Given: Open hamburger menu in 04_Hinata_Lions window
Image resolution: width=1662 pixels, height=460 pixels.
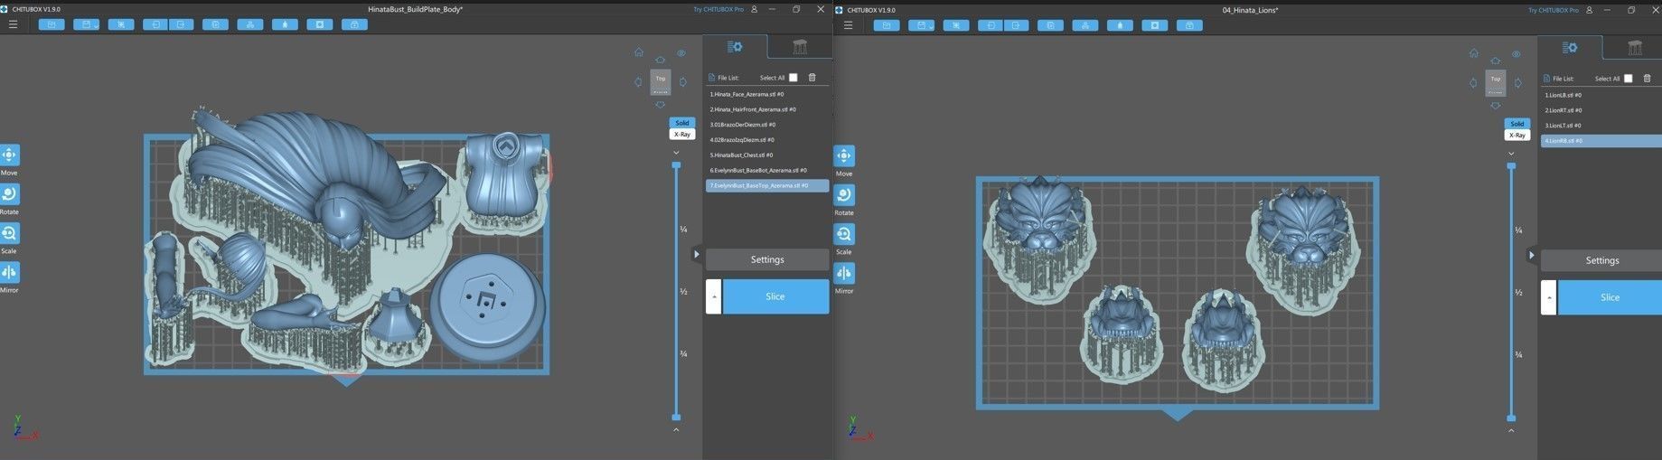Looking at the screenshot, I should [x=848, y=24].
